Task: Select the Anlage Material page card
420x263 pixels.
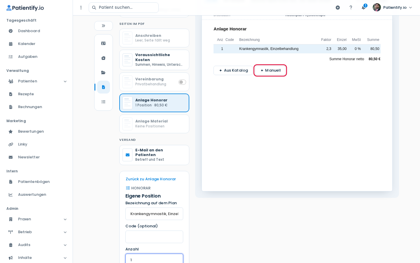Action: coord(154,124)
